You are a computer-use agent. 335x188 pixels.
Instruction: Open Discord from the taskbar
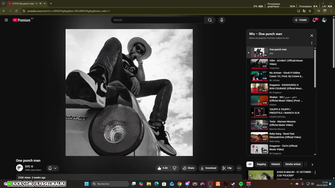[187, 184]
